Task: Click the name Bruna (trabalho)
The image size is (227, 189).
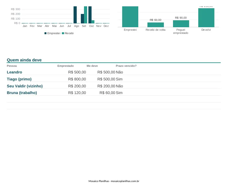Action: [x=22, y=93]
